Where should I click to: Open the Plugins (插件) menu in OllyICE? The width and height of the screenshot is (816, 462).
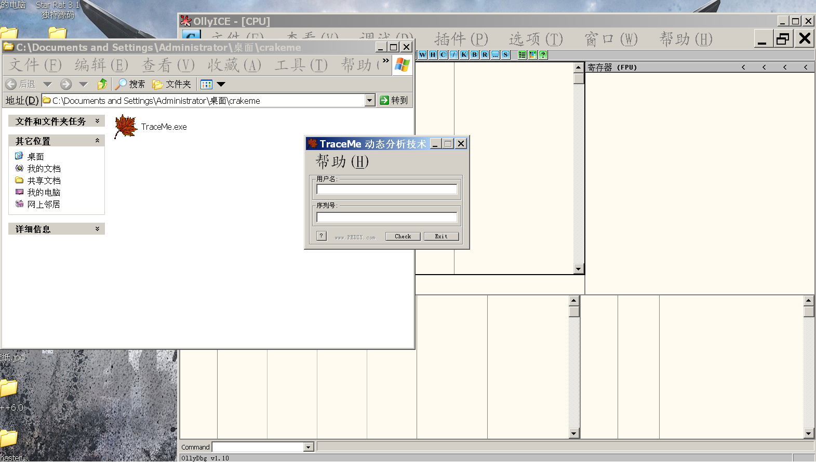[461, 39]
